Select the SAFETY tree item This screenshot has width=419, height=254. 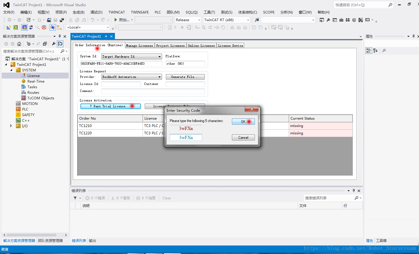[28, 115]
